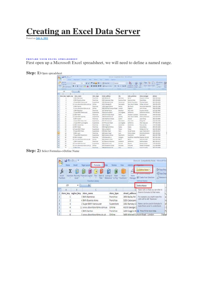Click Trace Dependents in Step 2 ribbon
The width and height of the screenshot is (223, 297).
(161, 173)
